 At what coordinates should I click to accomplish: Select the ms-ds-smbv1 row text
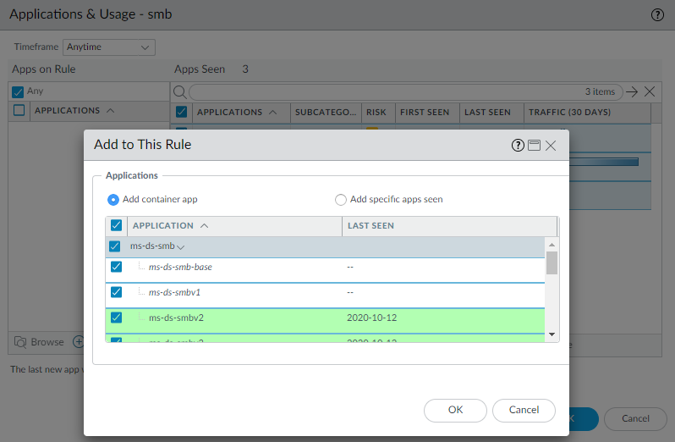coord(175,292)
